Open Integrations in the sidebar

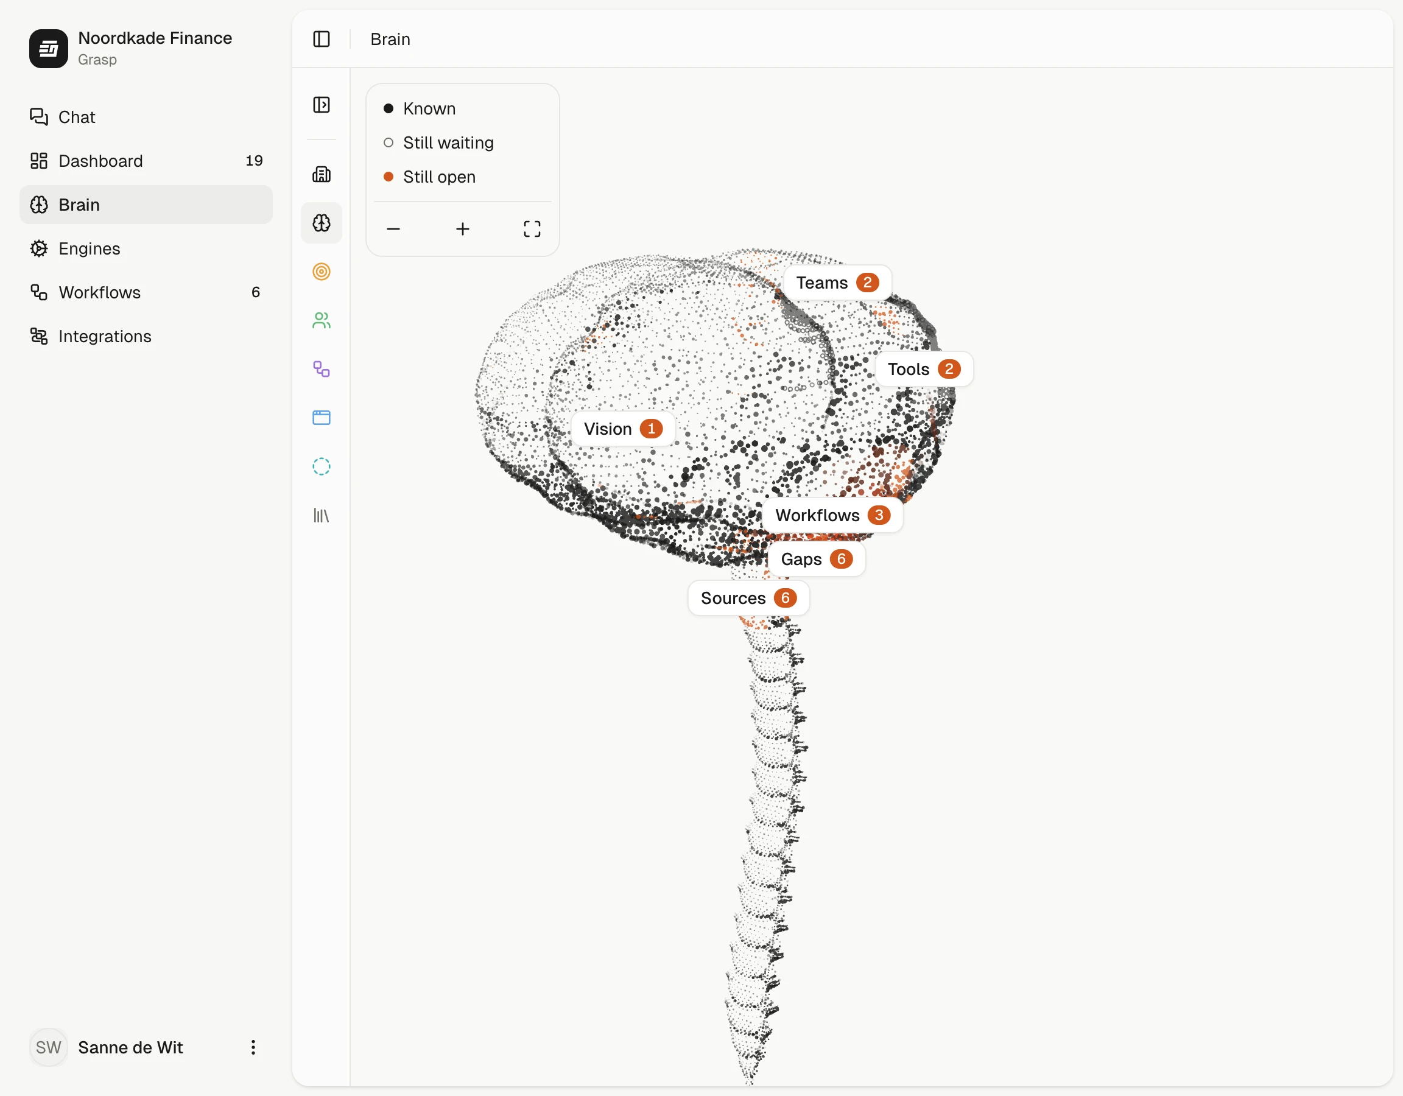point(146,336)
